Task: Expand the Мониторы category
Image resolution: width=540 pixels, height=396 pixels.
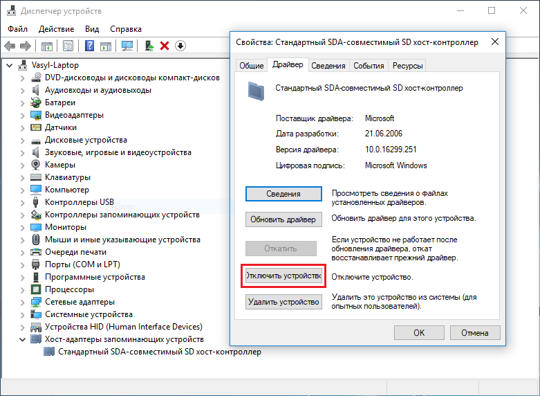Action: (x=22, y=227)
